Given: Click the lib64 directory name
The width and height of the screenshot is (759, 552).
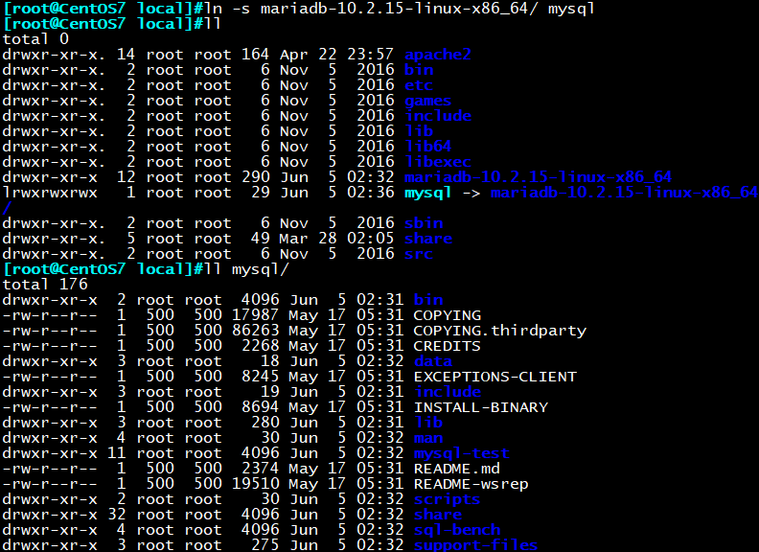Looking at the screenshot, I should [428, 147].
